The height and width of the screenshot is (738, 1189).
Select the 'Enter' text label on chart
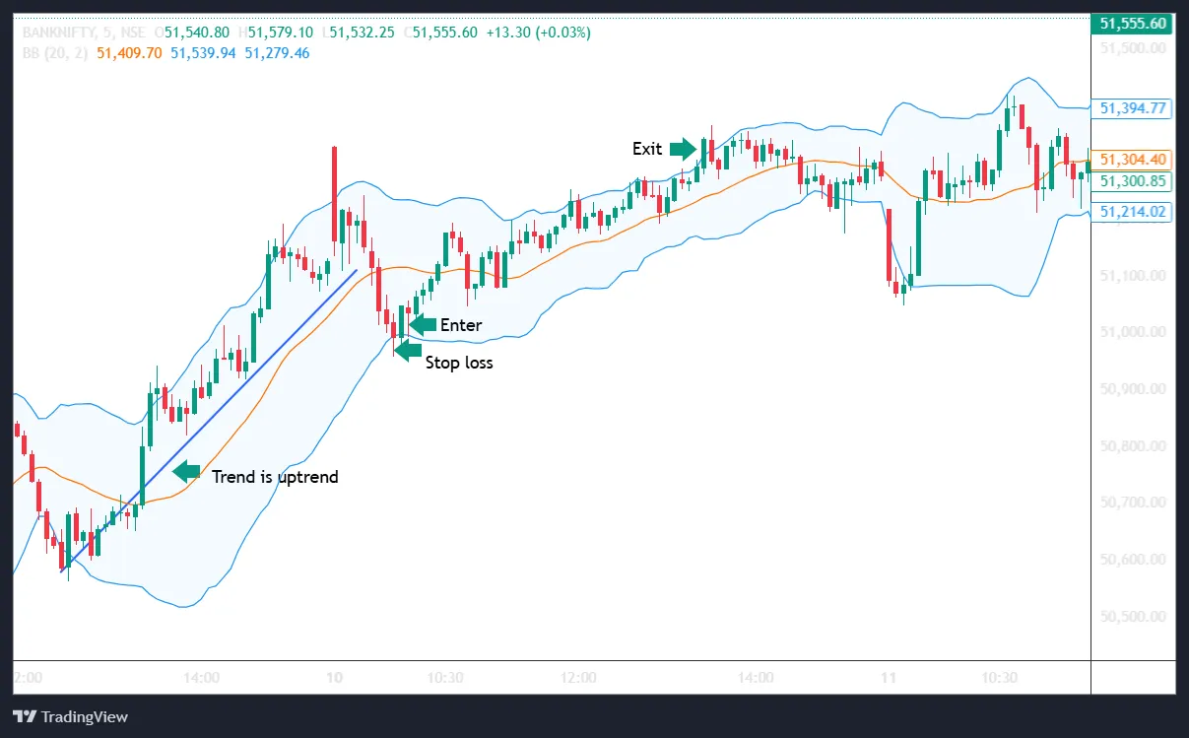click(x=461, y=325)
